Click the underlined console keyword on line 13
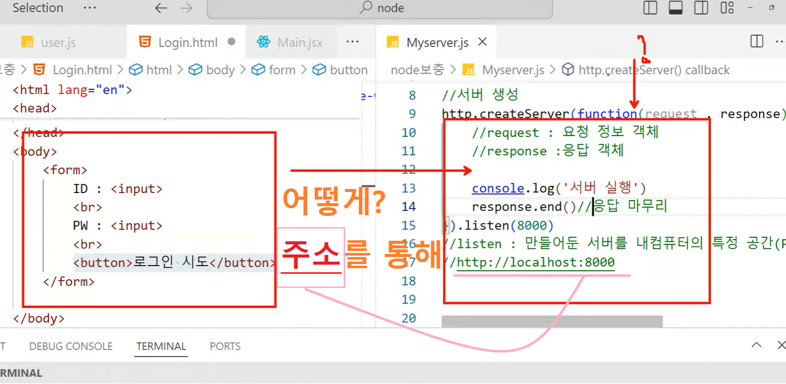 tap(498, 188)
